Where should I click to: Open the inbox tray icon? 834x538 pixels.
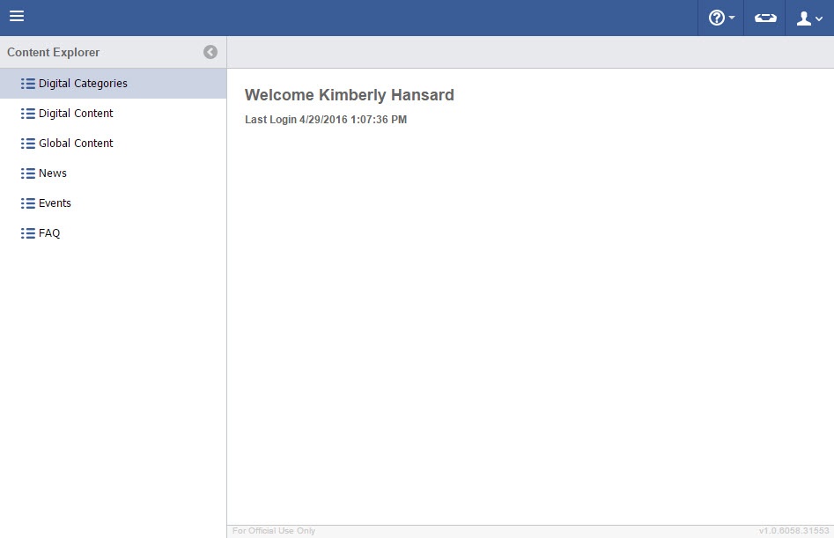pos(764,18)
